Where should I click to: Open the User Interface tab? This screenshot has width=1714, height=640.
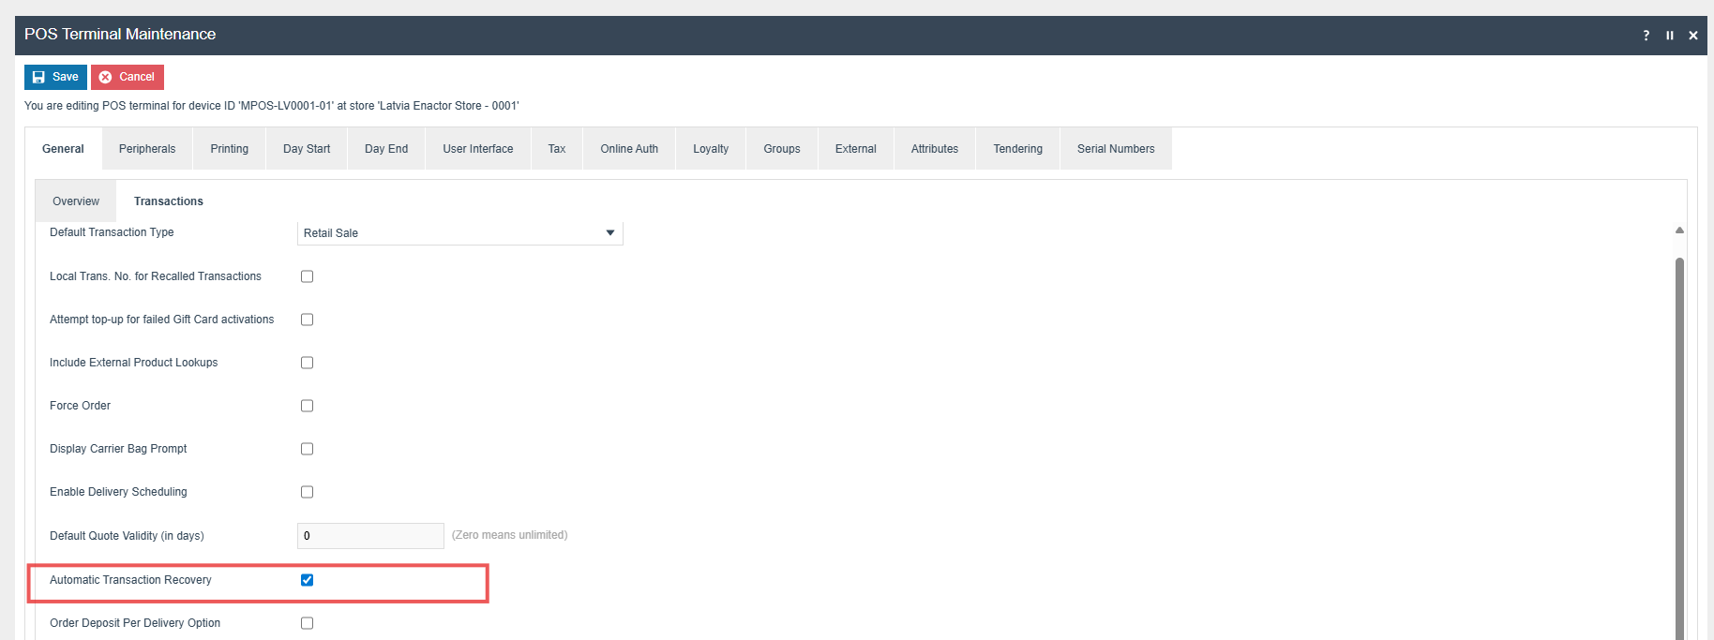478,149
